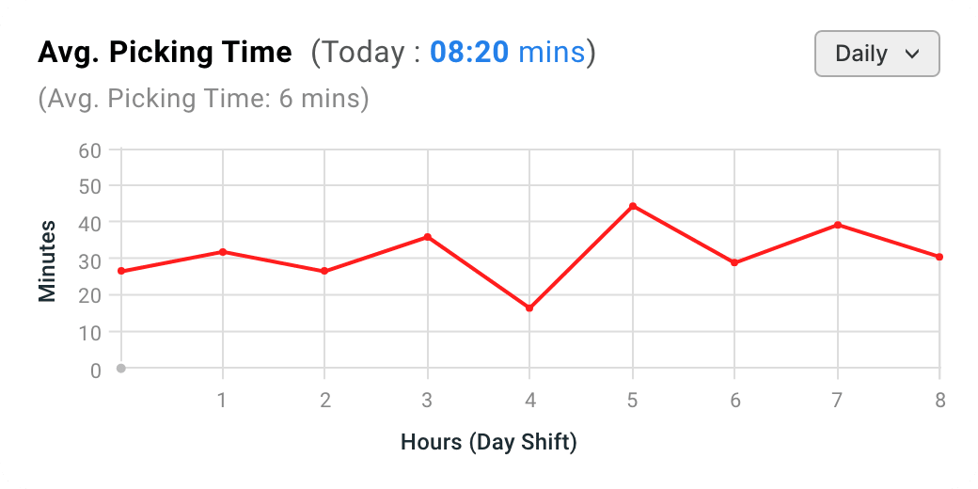This screenshot has height=489, width=978.
Task: Click the final data point at hour 8
Action: [x=939, y=257]
